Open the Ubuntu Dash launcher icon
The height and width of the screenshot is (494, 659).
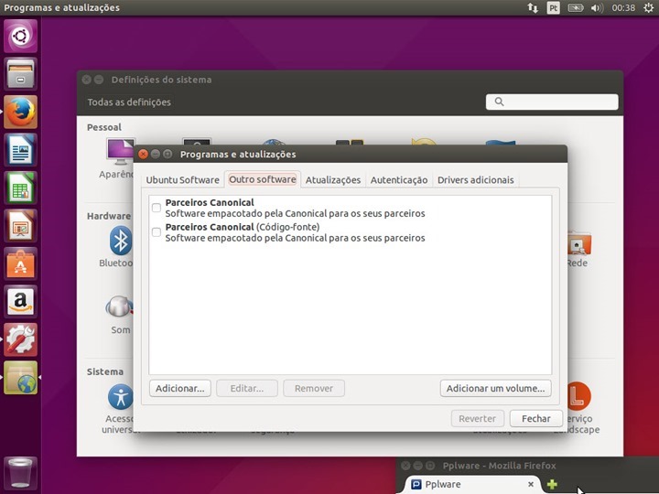[20, 36]
